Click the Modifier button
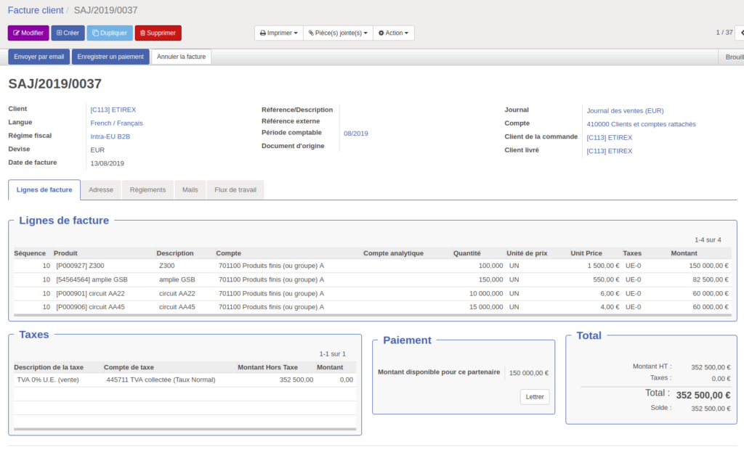This screenshot has width=744, height=463. click(28, 33)
